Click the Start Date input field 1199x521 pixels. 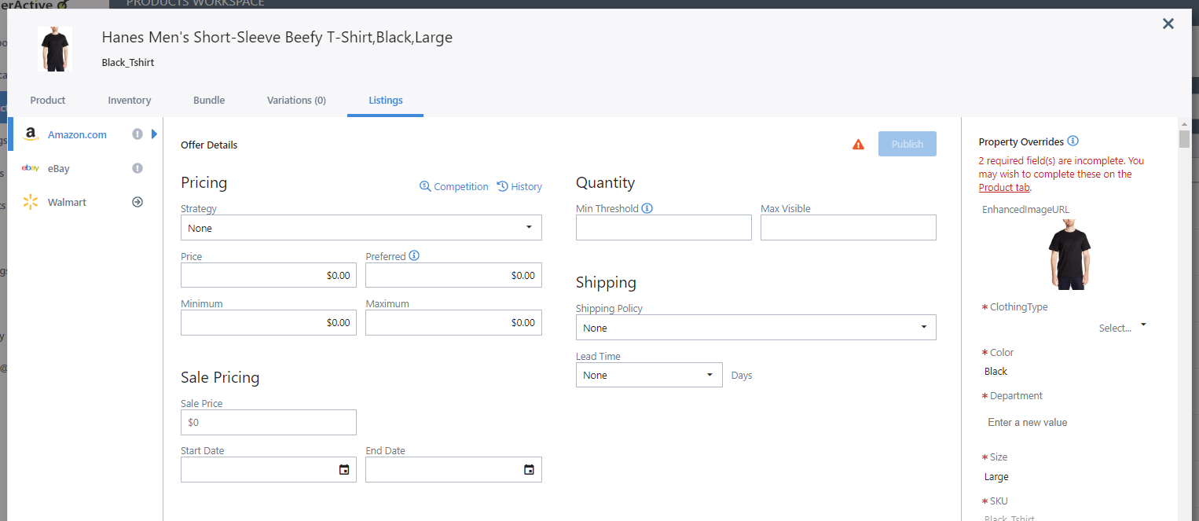point(269,469)
